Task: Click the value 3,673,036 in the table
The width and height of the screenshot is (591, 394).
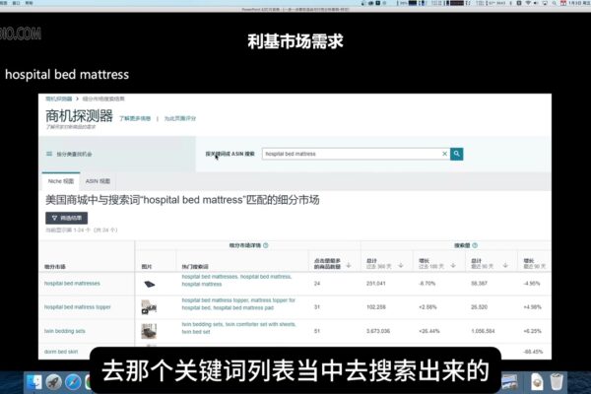Action: point(378,331)
